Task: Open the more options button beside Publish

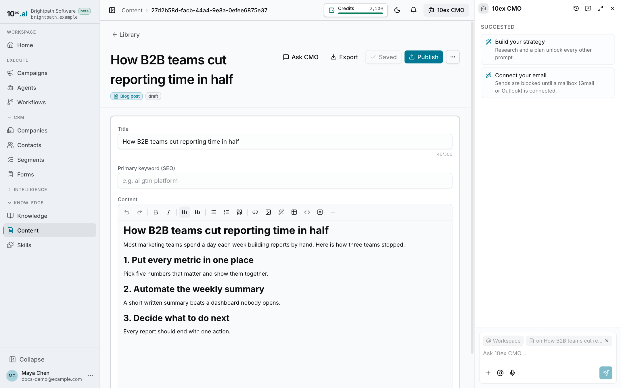Action: (x=453, y=57)
